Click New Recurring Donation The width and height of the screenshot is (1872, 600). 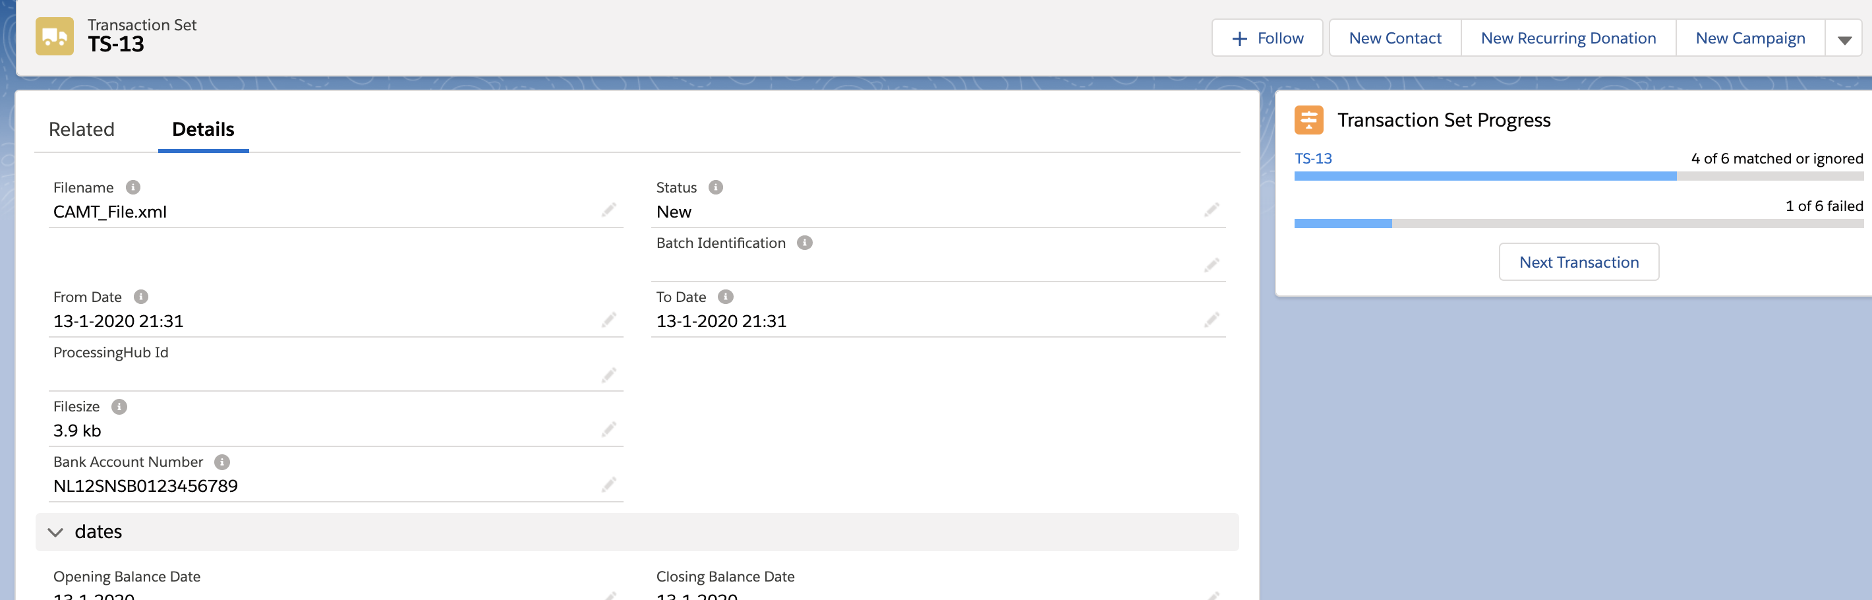pyautogui.click(x=1568, y=37)
